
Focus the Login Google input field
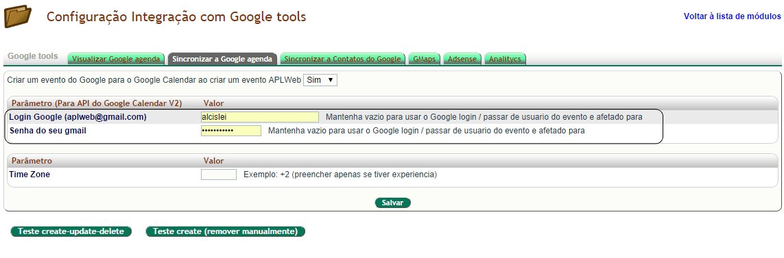[259, 117]
